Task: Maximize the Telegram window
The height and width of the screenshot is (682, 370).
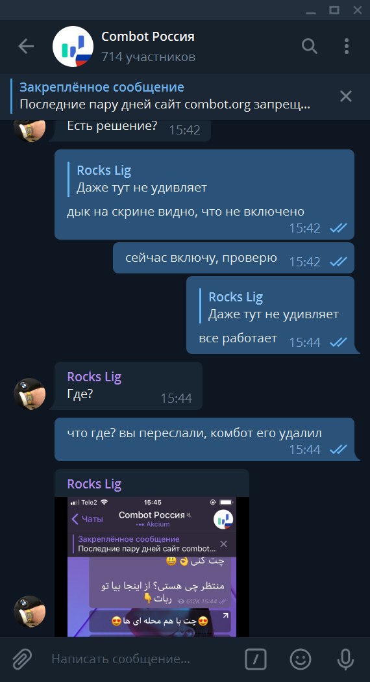Action: [x=334, y=10]
